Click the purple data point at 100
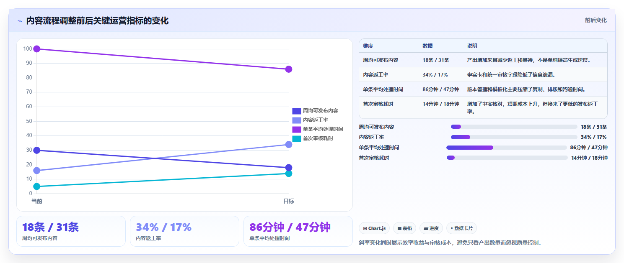 point(37,49)
